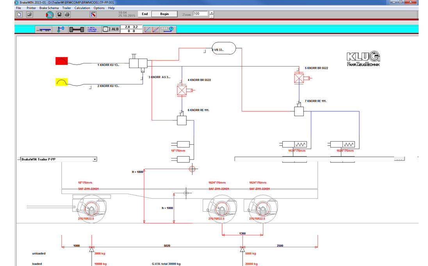Viewport: 428px width, 266px height.
Task: Click the loaded 20000 kg value
Action: pos(251,264)
